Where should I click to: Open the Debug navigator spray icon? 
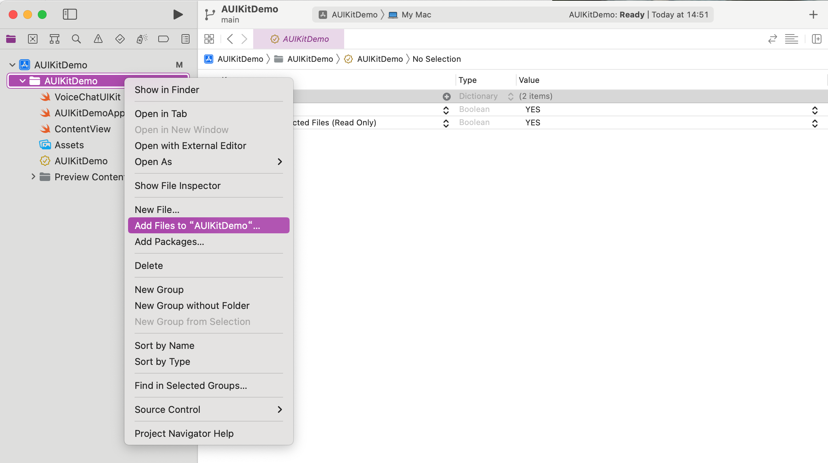point(142,39)
